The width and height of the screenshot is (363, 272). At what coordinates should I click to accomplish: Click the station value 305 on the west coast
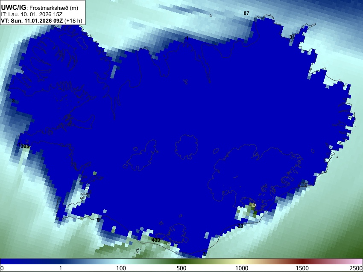[x=25, y=146]
